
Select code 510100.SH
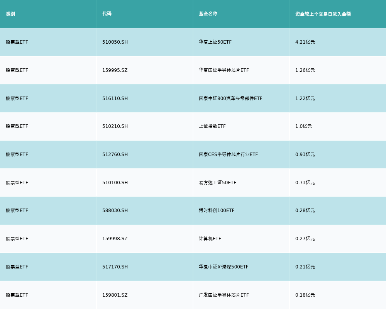(x=115, y=183)
